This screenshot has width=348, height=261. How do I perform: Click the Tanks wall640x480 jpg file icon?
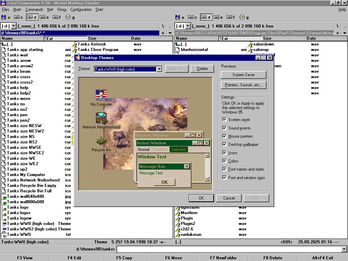point(4,196)
